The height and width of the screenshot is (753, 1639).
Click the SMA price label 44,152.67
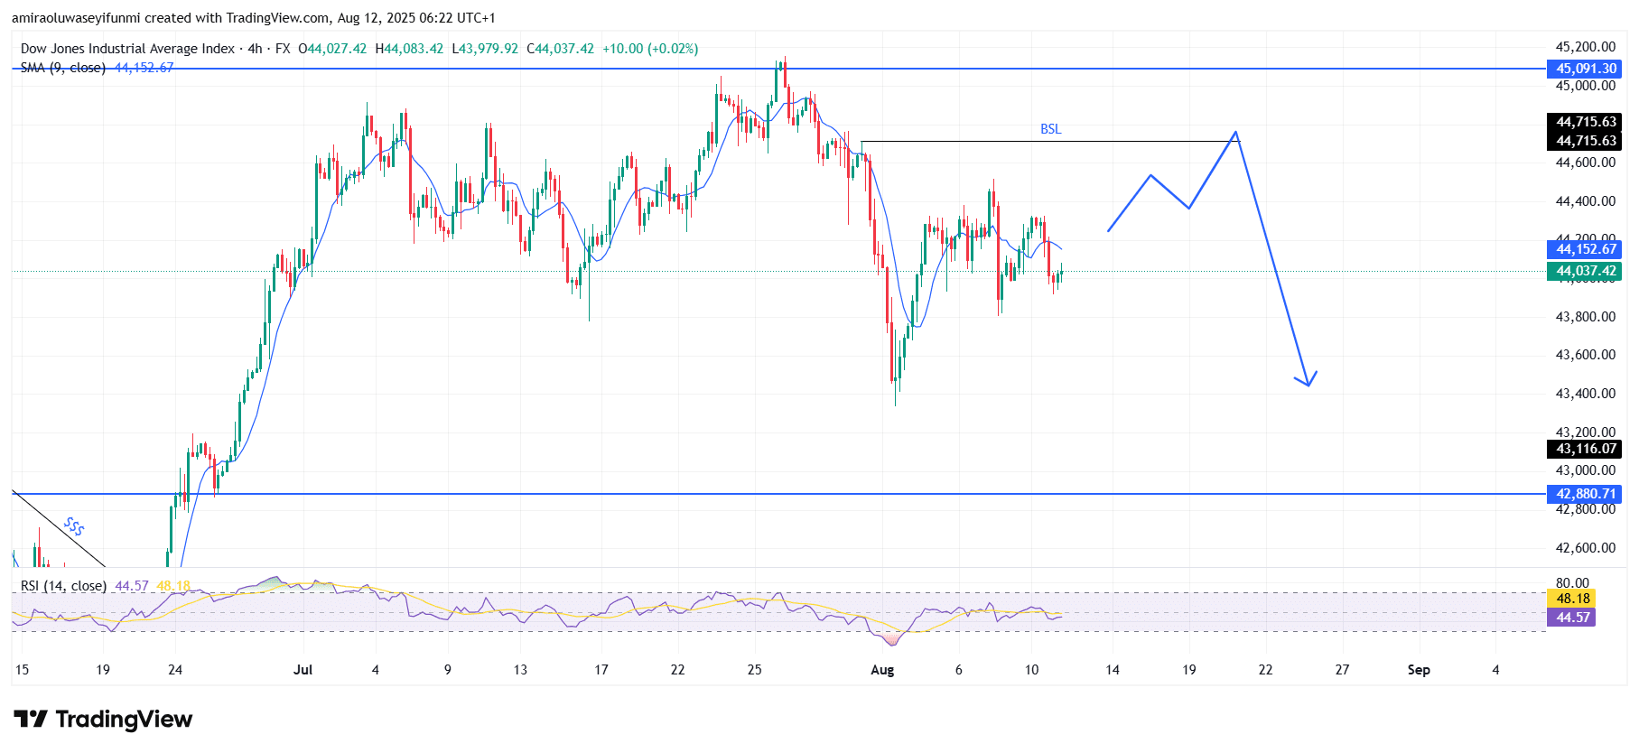tap(1585, 249)
